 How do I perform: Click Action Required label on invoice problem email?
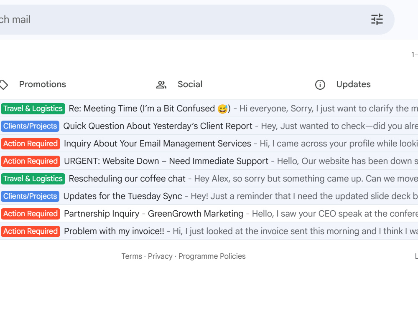tap(31, 232)
